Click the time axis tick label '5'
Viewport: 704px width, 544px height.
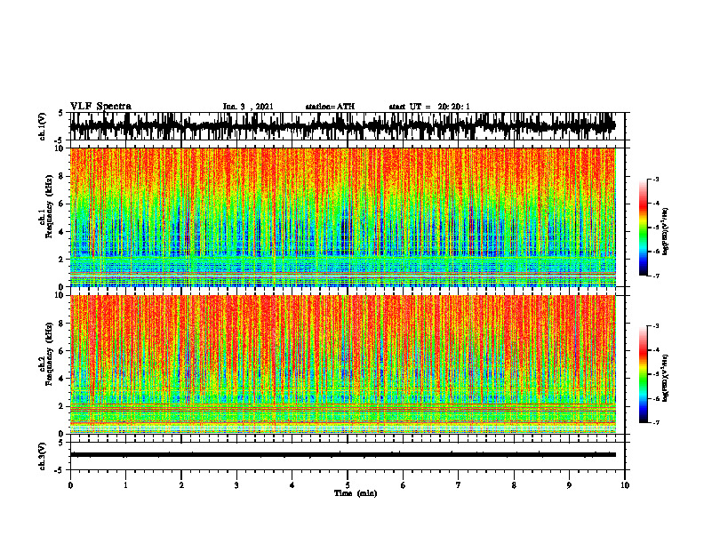[x=348, y=485]
